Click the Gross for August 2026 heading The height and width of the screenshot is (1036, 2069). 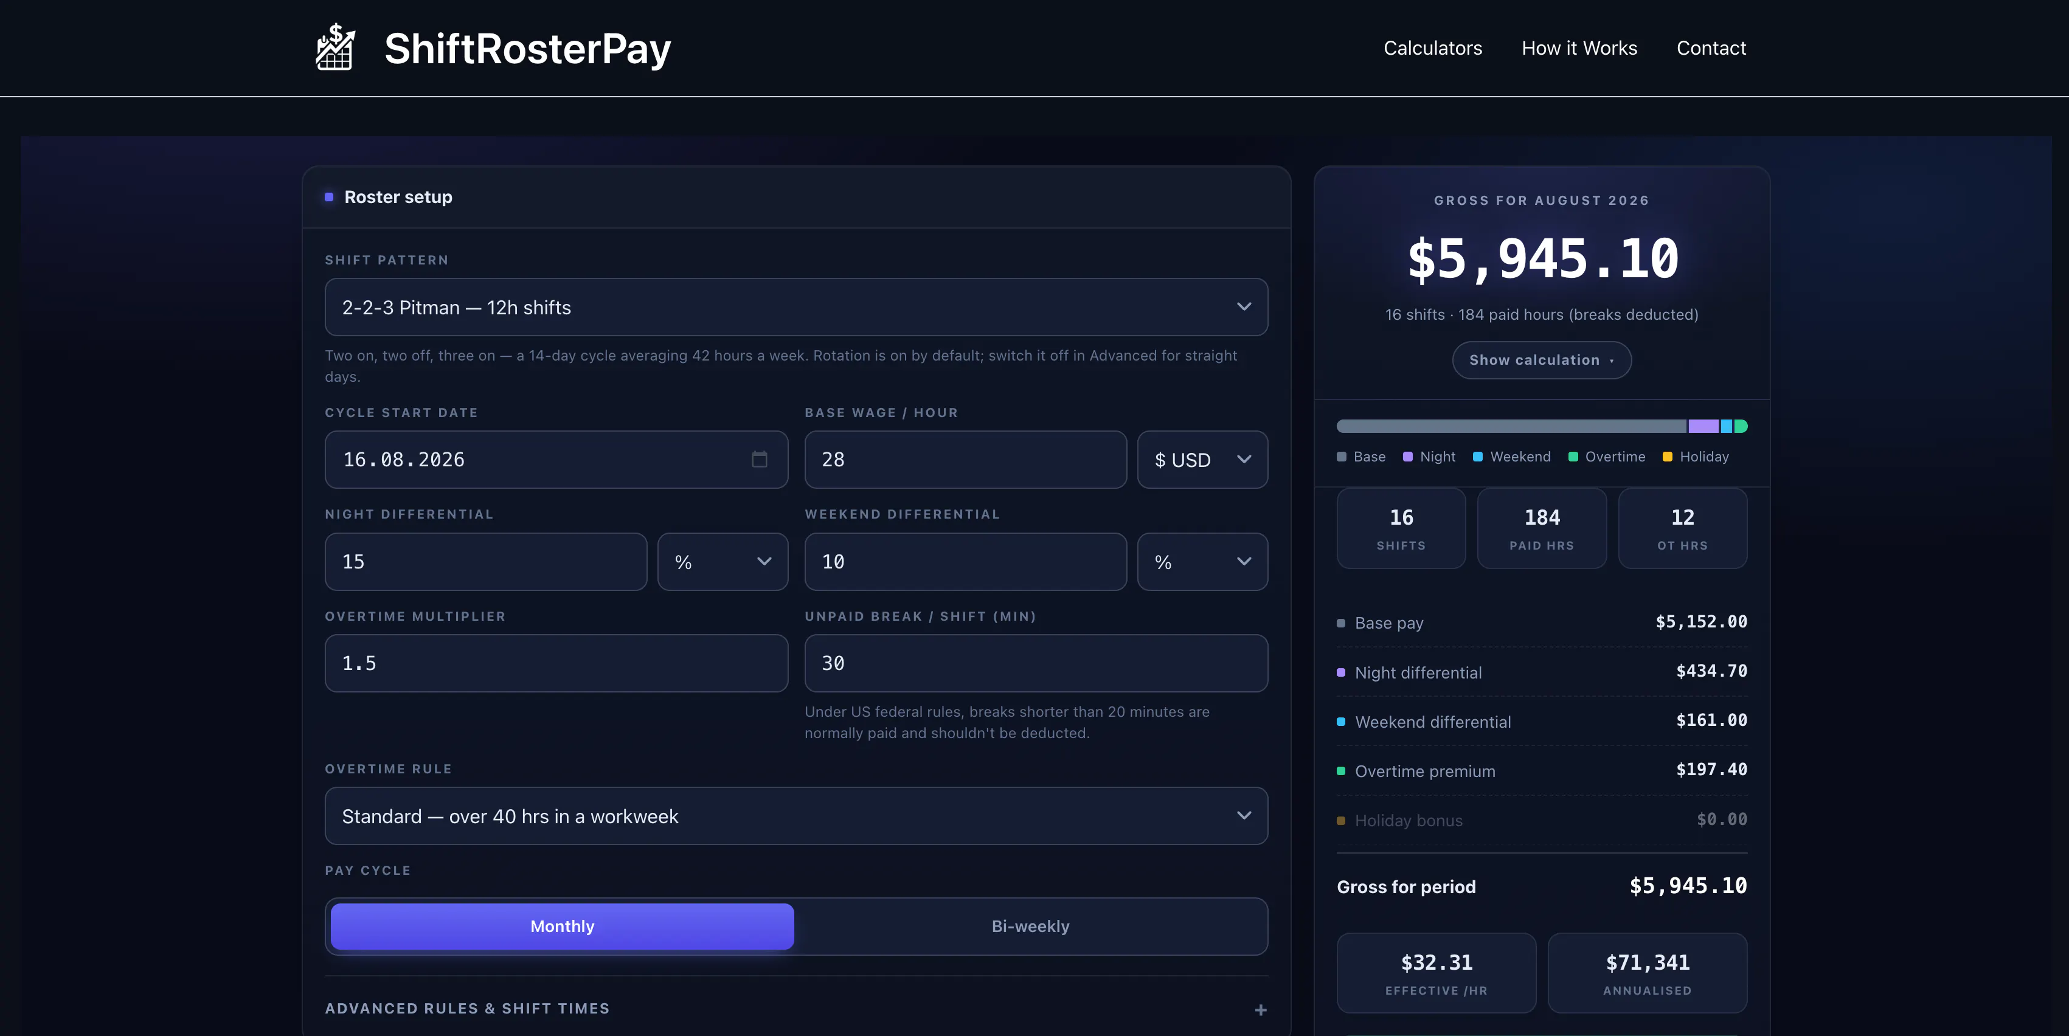[1541, 201]
